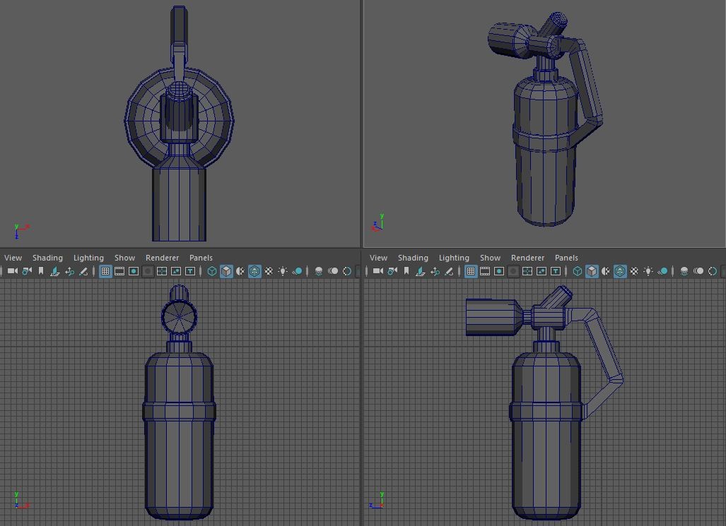Click the Camera Attributes icon in the front view toolbar
The width and height of the screenshot is (726, 526).
pos(27,271)
